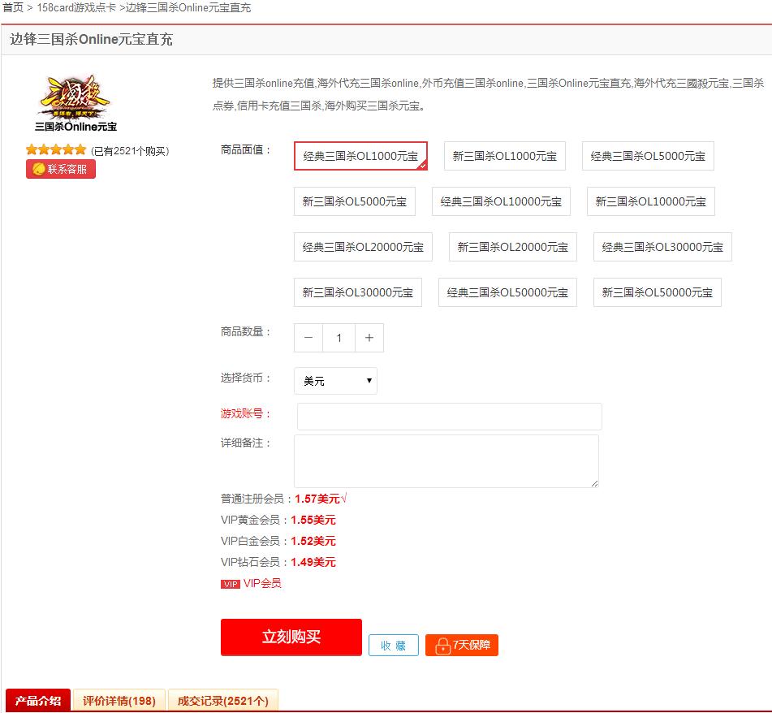Click the 1.57美元 regular member price

coord(317,499)
